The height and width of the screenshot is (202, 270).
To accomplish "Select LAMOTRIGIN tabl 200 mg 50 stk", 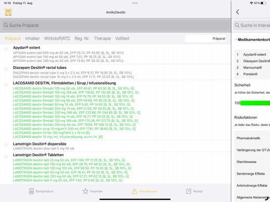I will 71,176.
